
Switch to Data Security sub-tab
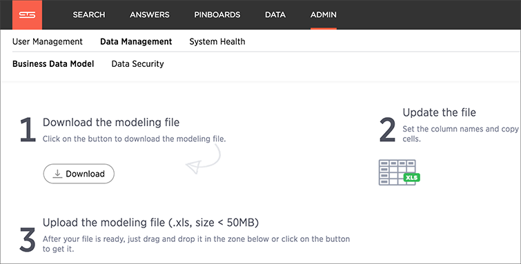click(x=137, y=63)
